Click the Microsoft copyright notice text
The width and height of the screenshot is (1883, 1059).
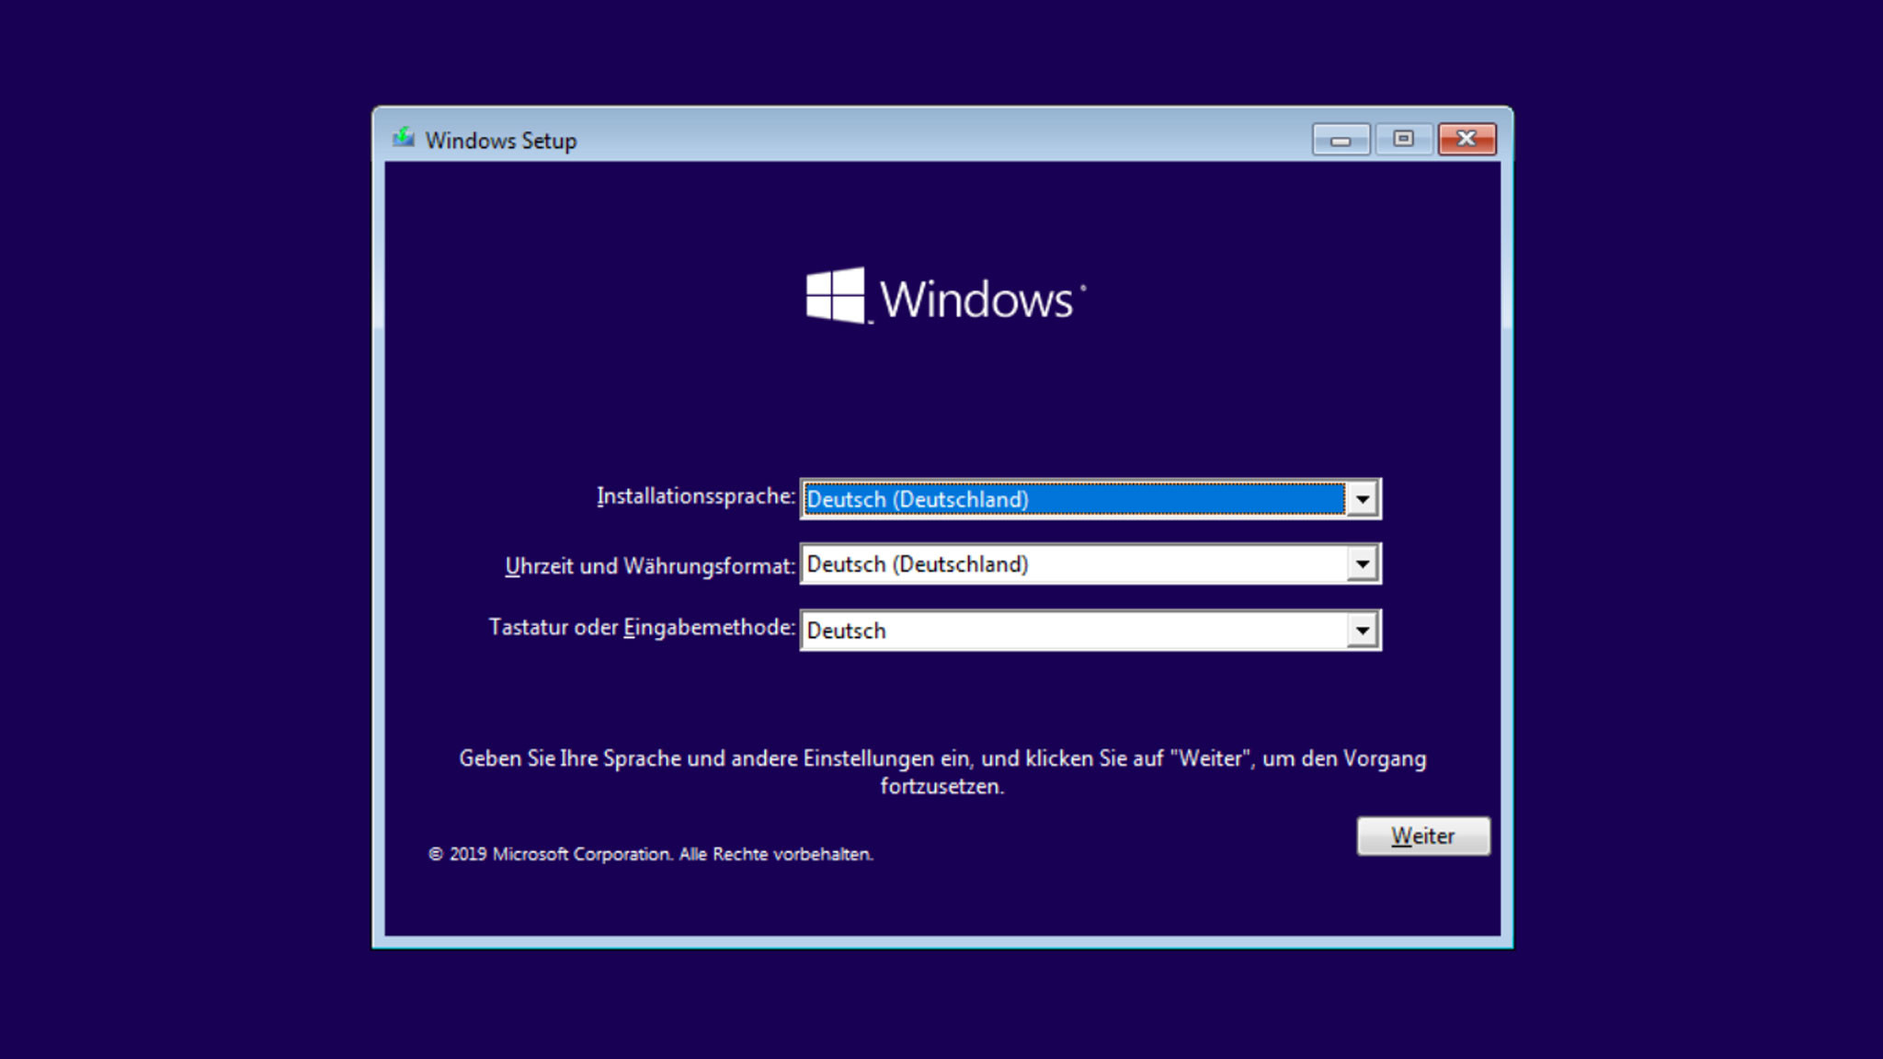[x=653, y=853]
